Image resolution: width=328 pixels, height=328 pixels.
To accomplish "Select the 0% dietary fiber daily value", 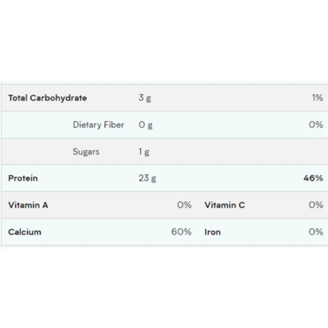I will [x=316, y=125].
